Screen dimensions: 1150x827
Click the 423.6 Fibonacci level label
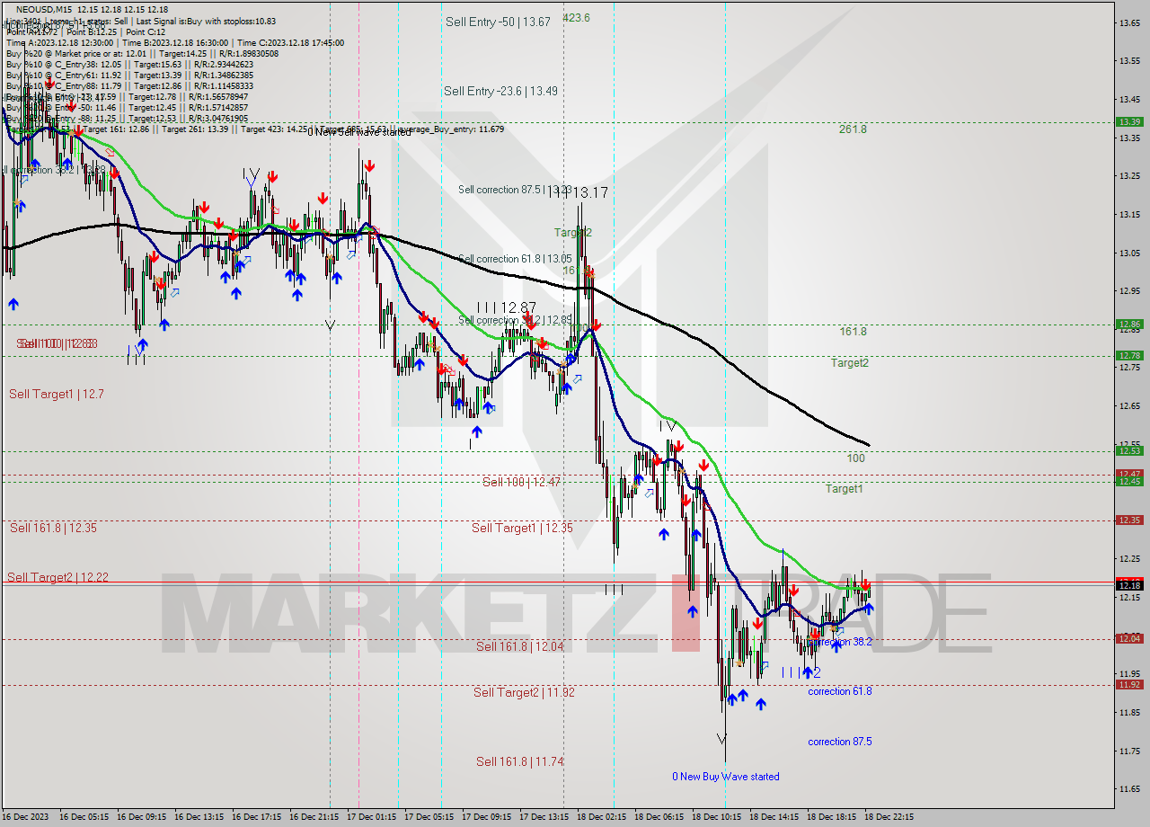[x=576, y=17]
